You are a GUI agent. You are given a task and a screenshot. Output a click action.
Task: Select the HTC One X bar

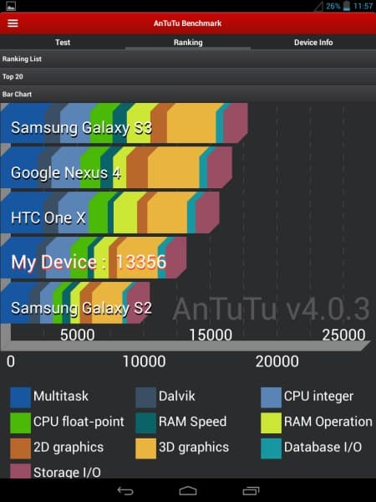[110, 213]
